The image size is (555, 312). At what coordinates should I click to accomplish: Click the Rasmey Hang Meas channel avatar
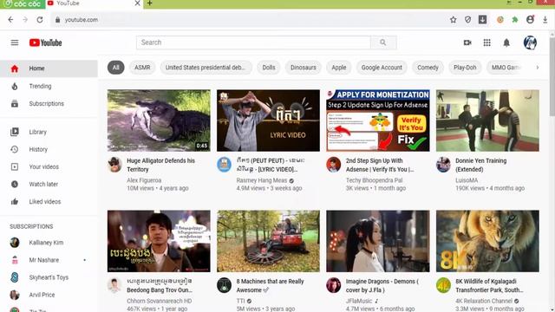[x=224, y=165]
